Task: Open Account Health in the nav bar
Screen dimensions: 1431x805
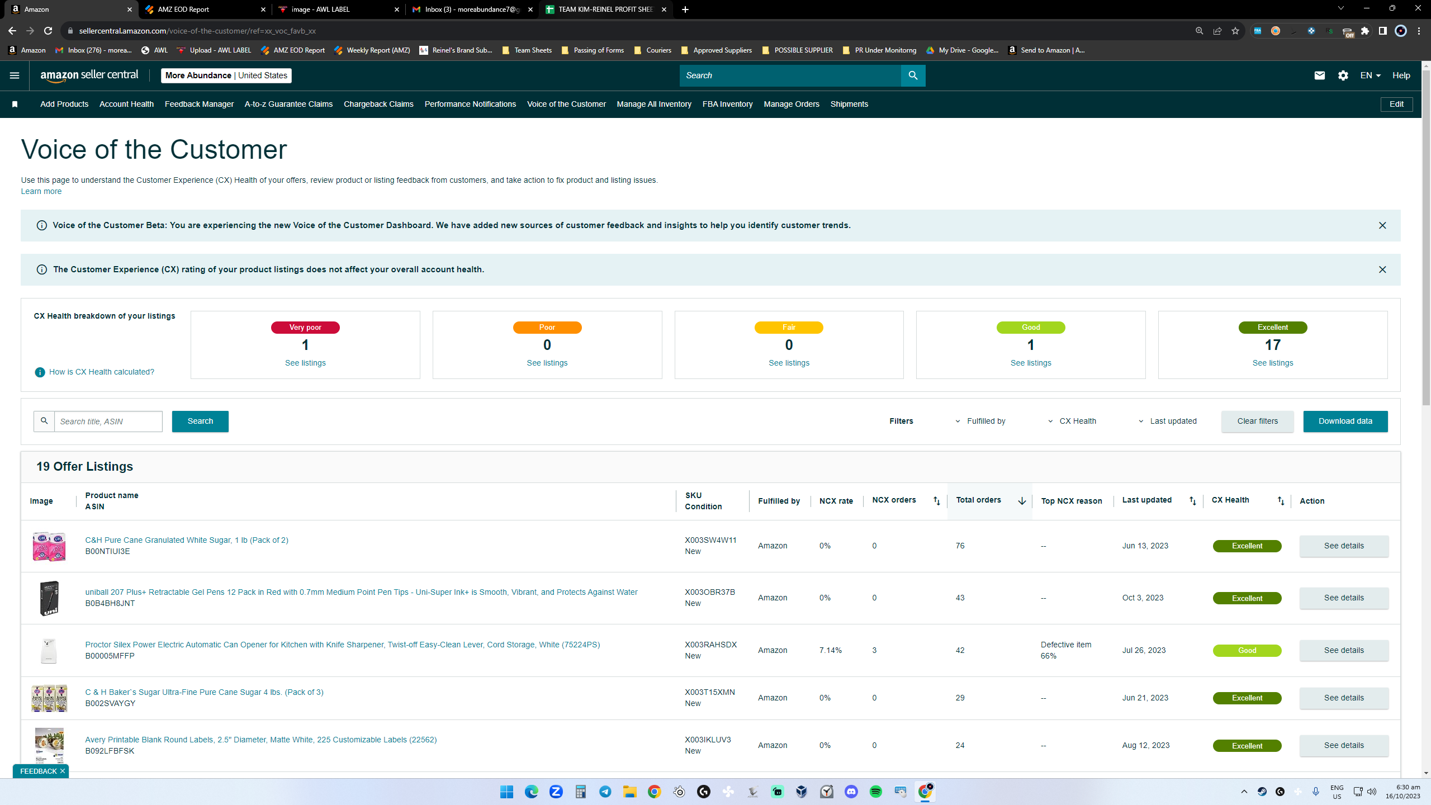Action: click(126, 105)
